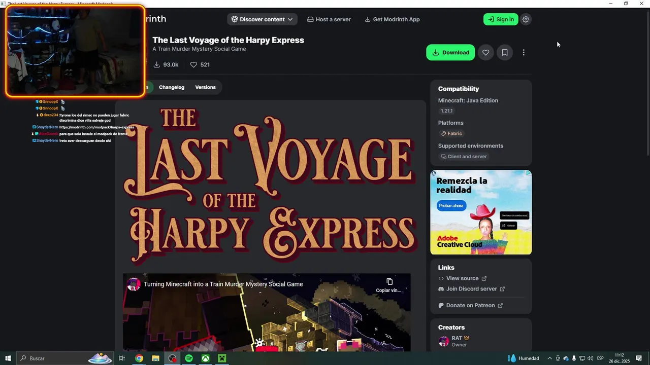Screen dimensions: 650x365
Task: Open OBS Studio from the taskbar
Action: 172,358
